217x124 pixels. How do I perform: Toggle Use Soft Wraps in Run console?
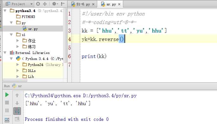pos(17,111)
